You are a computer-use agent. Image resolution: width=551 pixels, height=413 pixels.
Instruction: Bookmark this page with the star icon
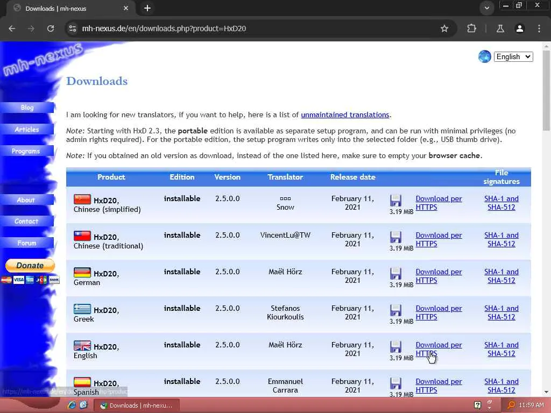[444, 29]
